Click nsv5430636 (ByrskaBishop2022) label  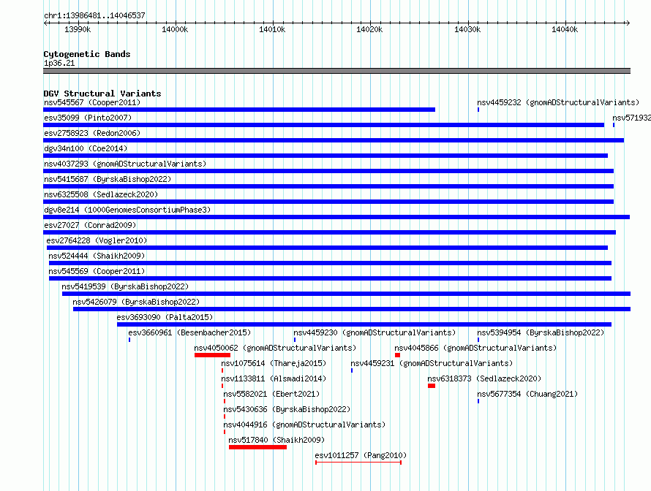click(287, 409)
